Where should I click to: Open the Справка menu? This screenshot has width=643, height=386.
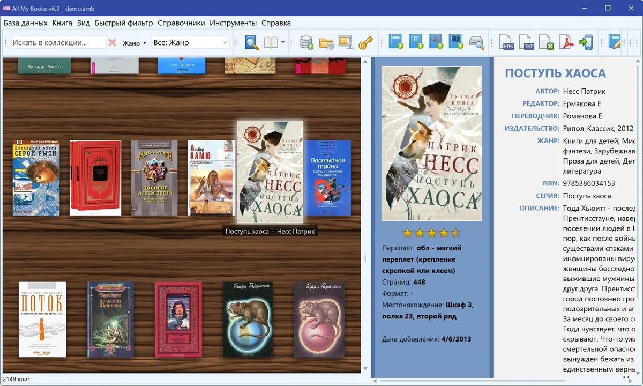coord(276,23)
